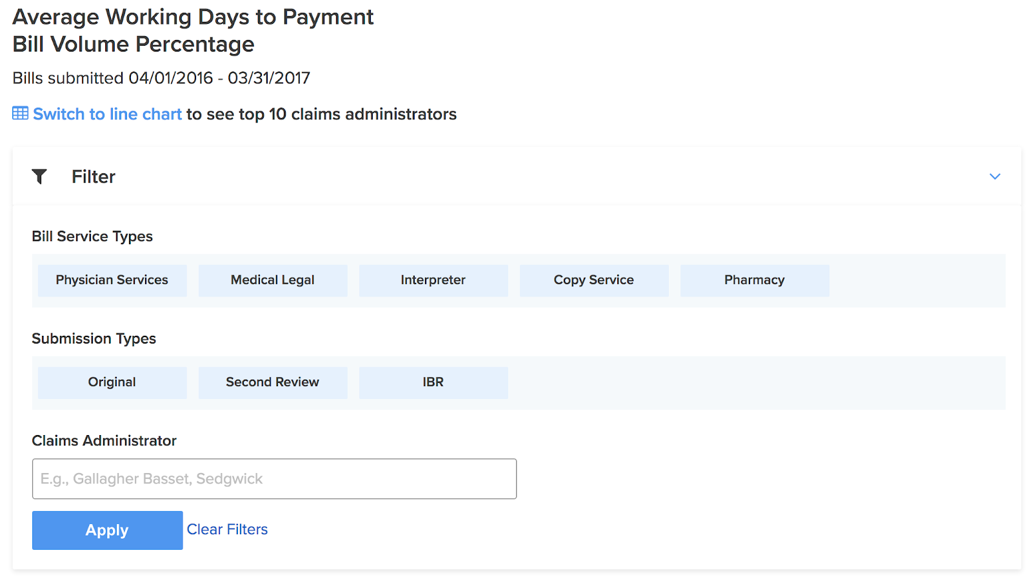Click the Filter panel heading
This screenshot has width=1032, height=582.
pyautogui.click(x=94, y=177)
